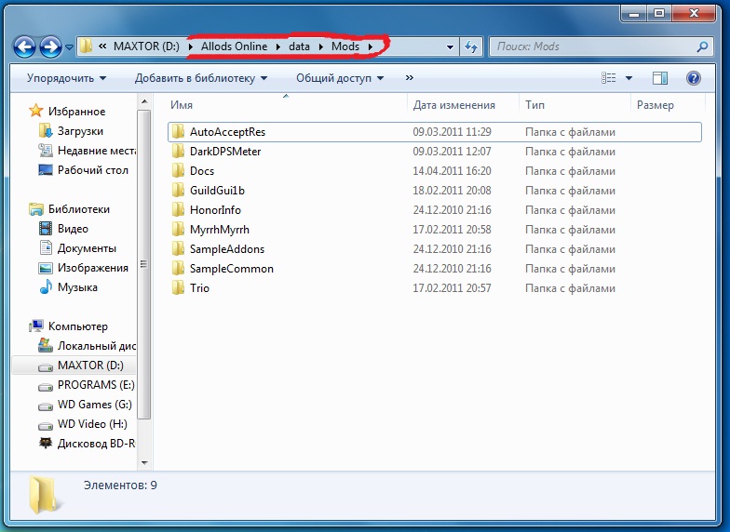Image resolution: width=730 pixels, height=532 pixels.
Task: Go back with the Back arrow button
Action: [x=24, y=47]
